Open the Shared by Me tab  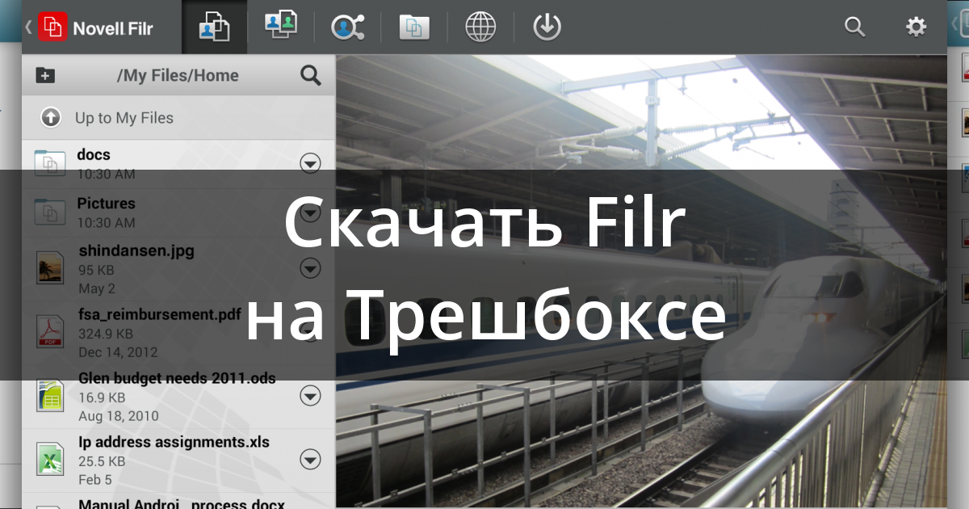347,27
